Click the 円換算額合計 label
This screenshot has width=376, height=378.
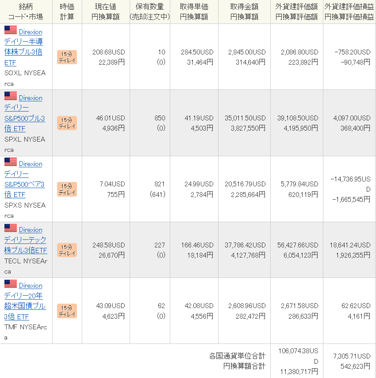244,366
